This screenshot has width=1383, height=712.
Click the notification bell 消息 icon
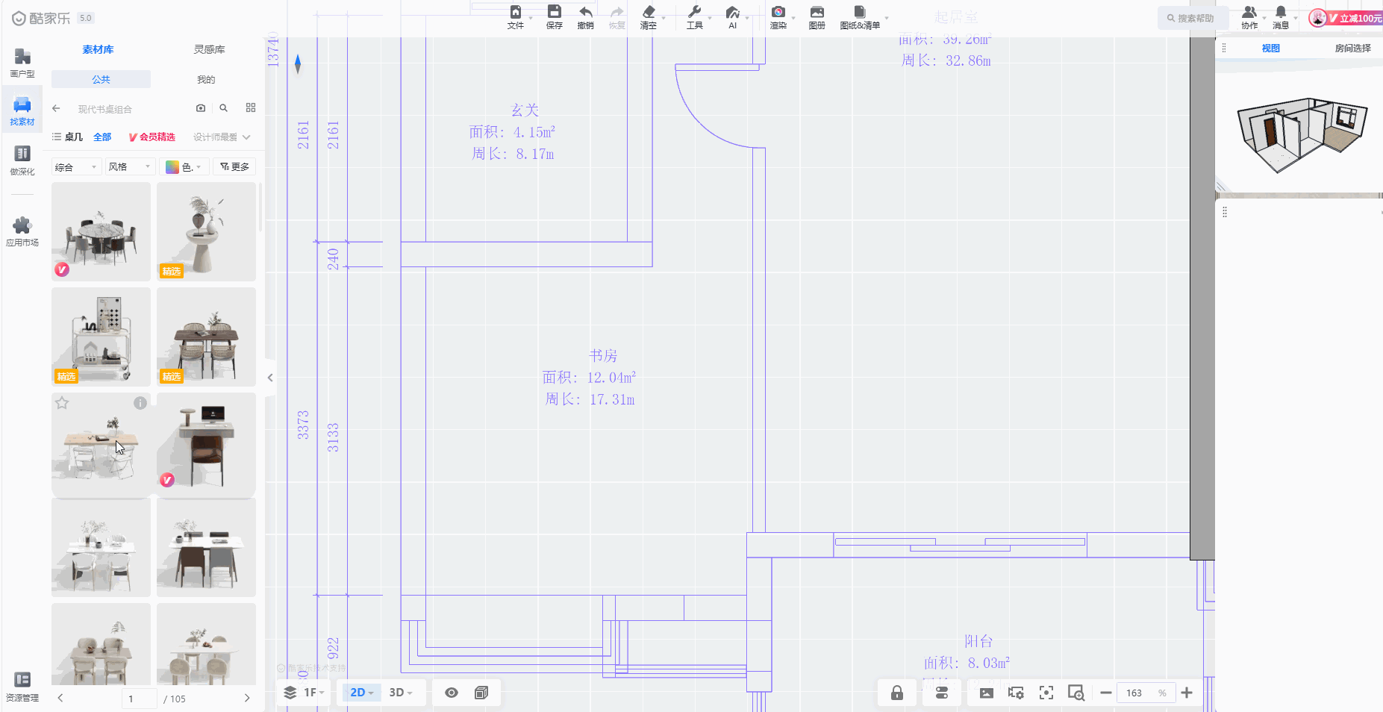pos(1281,13)
